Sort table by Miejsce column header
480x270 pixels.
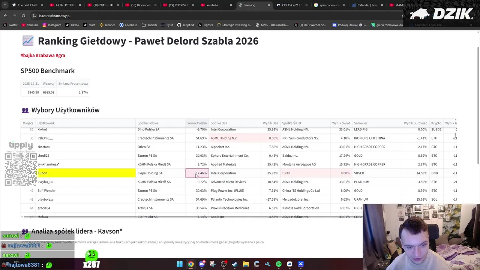point(28,123)
